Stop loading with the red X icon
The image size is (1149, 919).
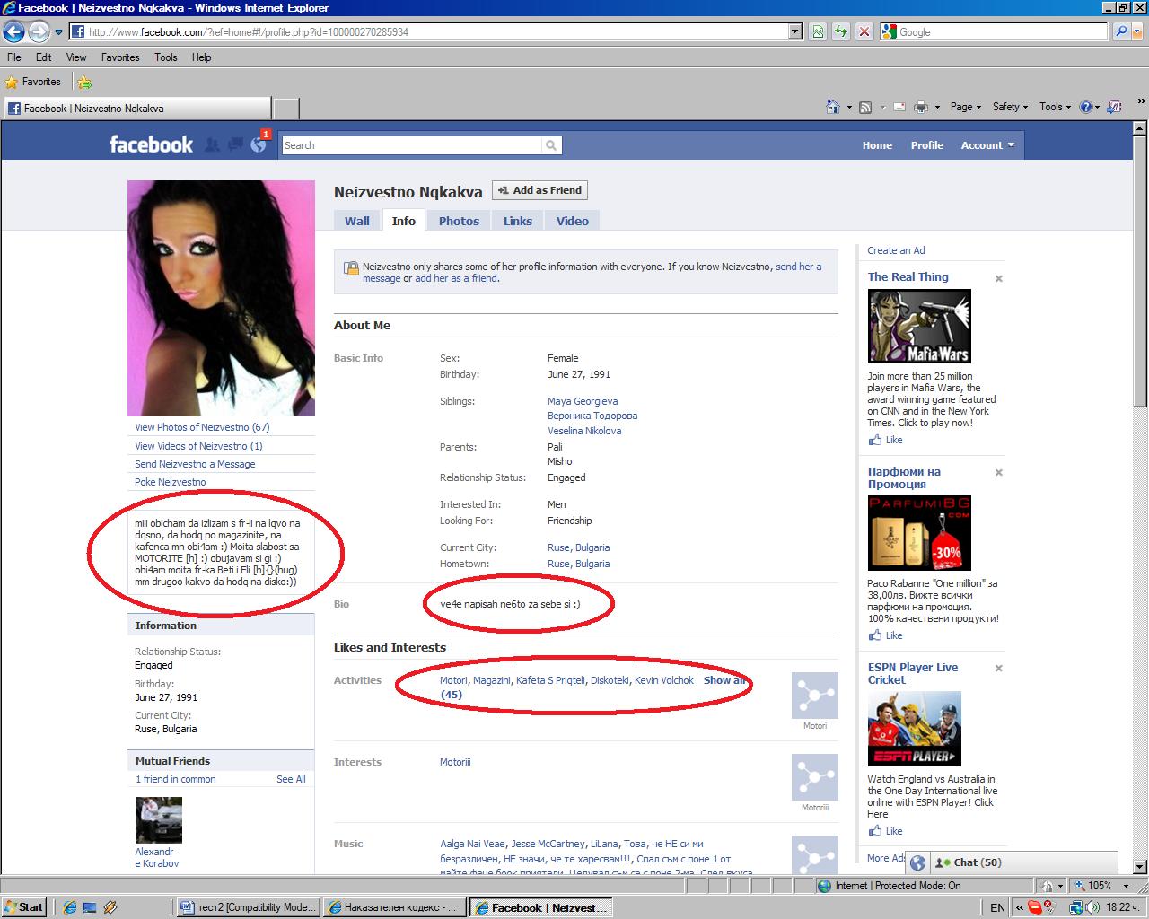(864, 31)
